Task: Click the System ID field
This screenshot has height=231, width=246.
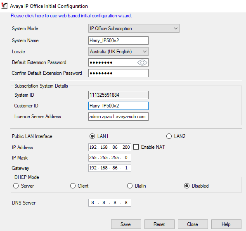Action: (118, 95)
